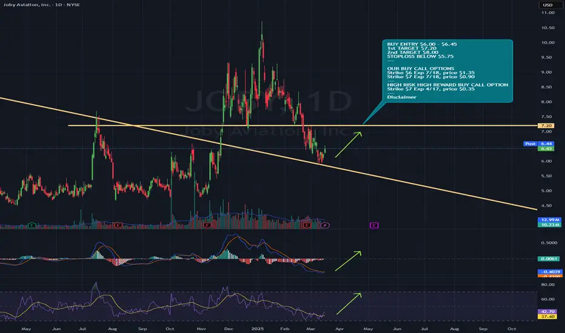Screen dimensions: 565x333
Task: Click the Disclaimer text in callout
Action: click(x=402, y=97)
